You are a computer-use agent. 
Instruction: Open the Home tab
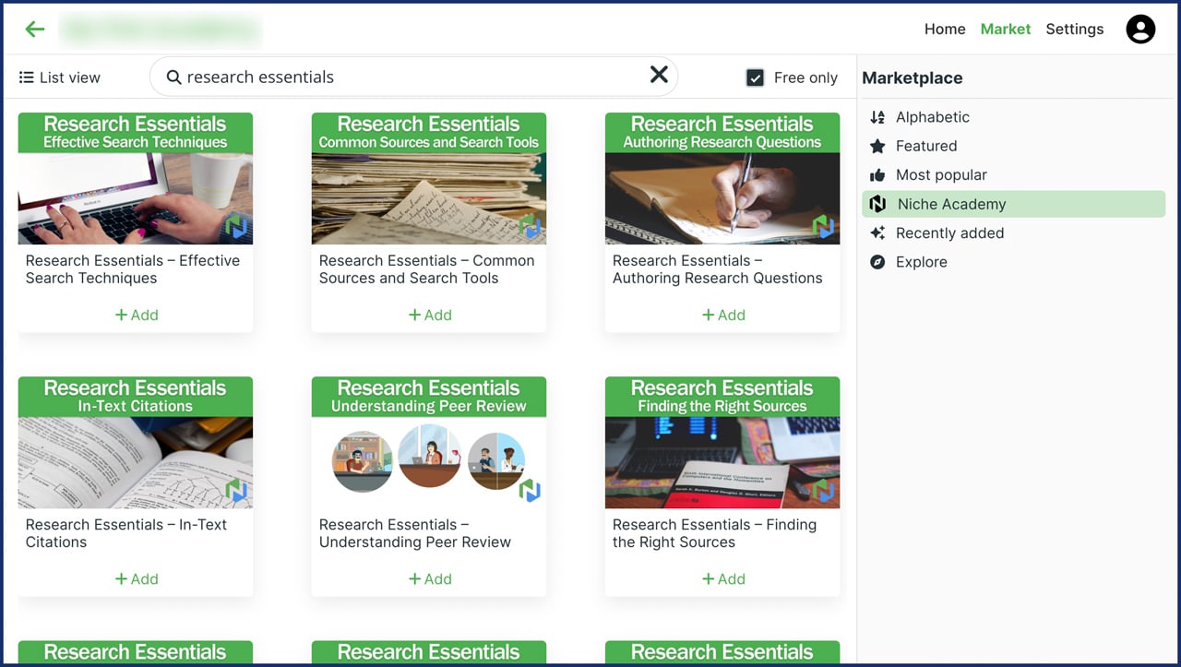pyautogui.click(x=945, y=30)
